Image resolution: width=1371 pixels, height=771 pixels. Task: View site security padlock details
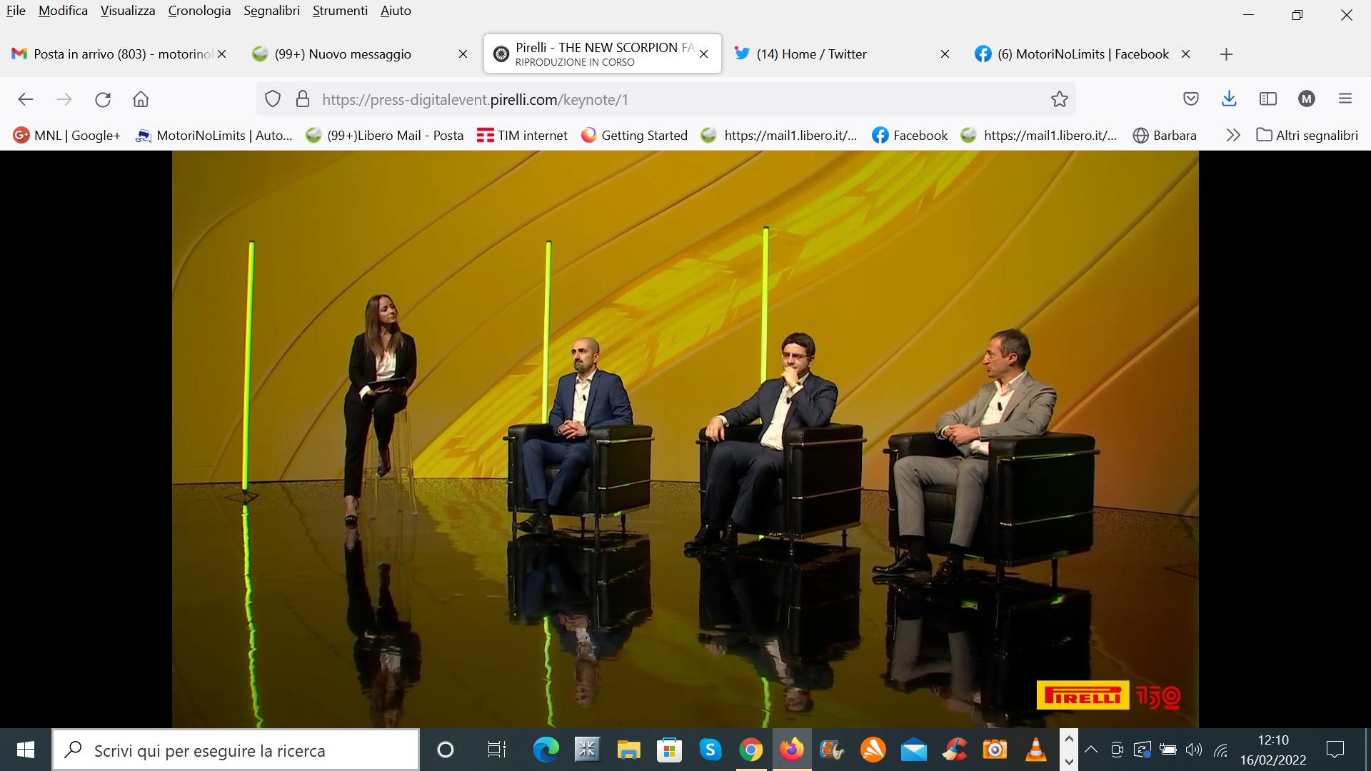(303, 99)
